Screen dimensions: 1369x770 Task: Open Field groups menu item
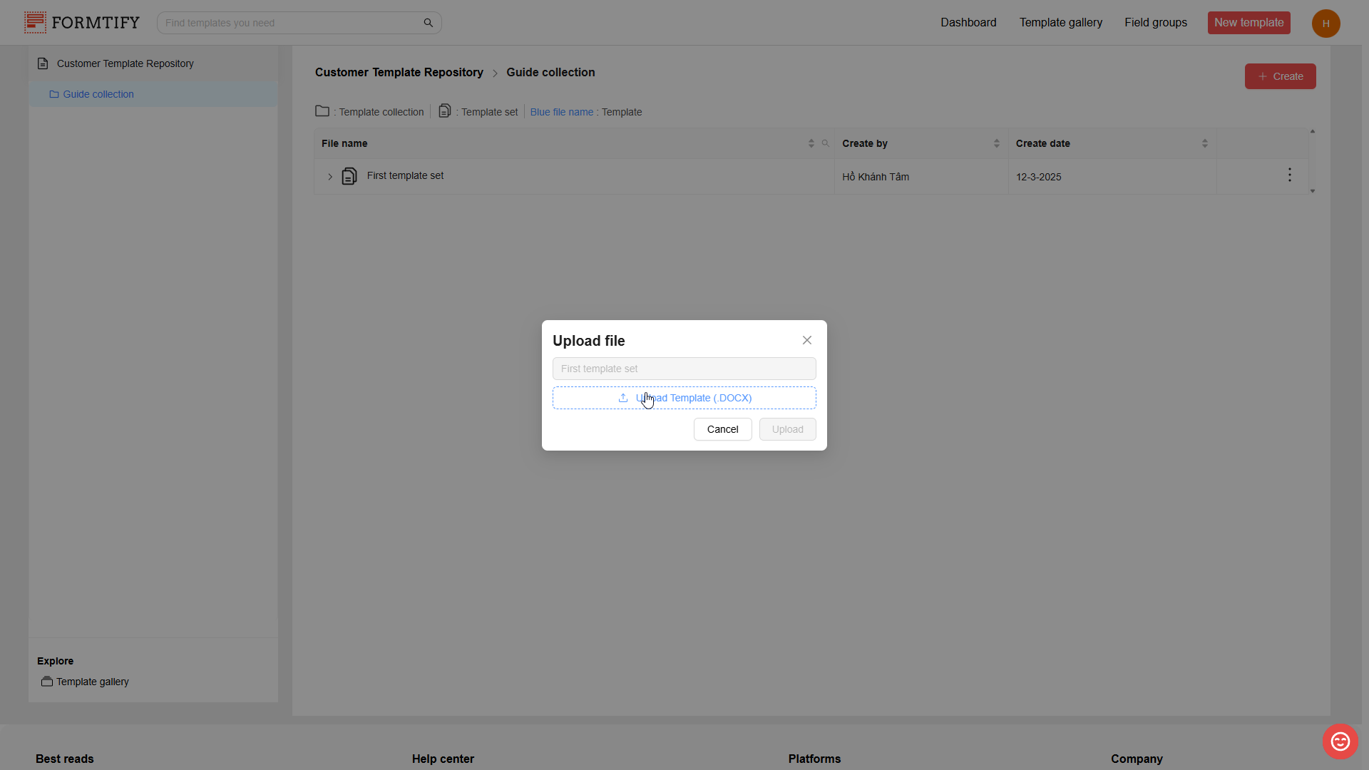click(1155, 23)
